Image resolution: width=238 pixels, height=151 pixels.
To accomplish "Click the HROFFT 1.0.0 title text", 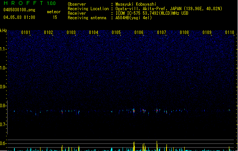I will [30, 3].
